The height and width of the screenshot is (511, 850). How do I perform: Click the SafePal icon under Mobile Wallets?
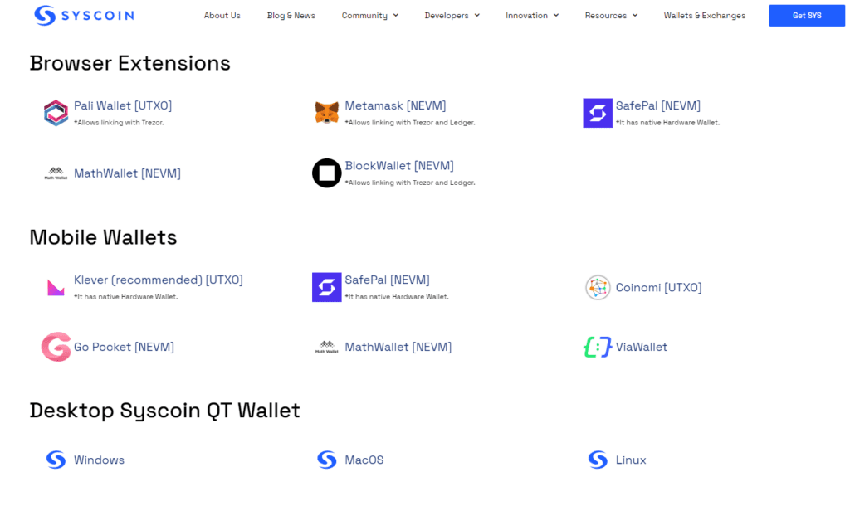pos(327,287)
